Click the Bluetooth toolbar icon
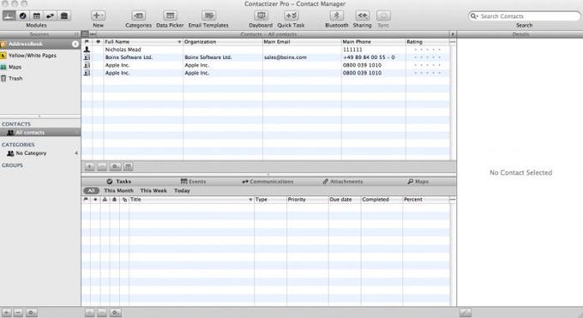583x318 pixels. coord(337,15)
